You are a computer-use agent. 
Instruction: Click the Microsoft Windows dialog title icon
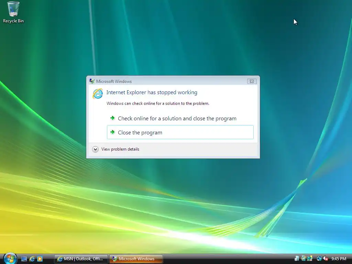coord(92,81)
